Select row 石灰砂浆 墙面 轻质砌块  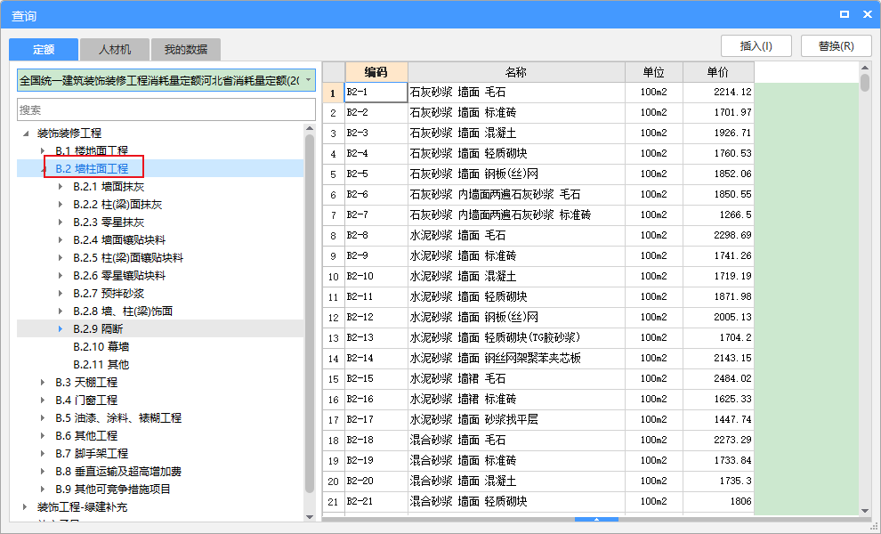pyautogui.click(x=516, y=153)
